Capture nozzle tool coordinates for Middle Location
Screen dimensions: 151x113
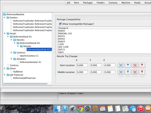[128, 72]
